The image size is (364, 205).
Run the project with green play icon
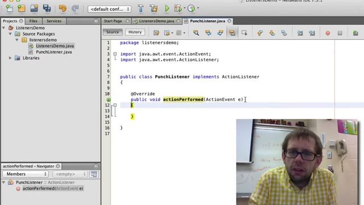coord(167,9)
